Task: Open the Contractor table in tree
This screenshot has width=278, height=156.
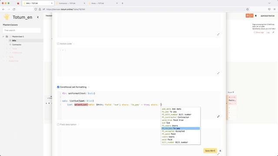Action: 17,45
